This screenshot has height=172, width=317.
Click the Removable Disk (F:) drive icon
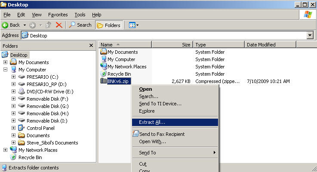[x=22, y=98]
